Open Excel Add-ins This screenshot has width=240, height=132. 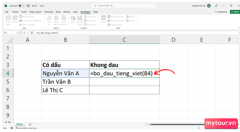(x=56, y=20)
